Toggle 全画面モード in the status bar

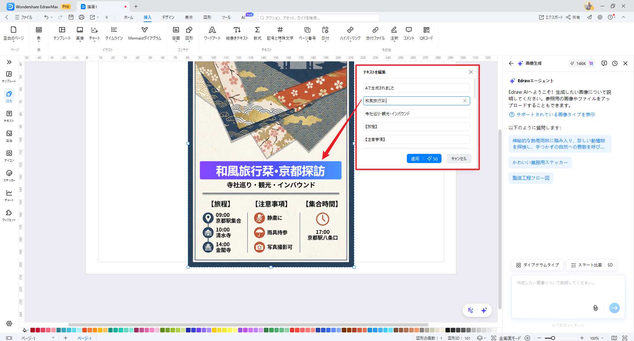pyautogui.click(x=510, y=338)
